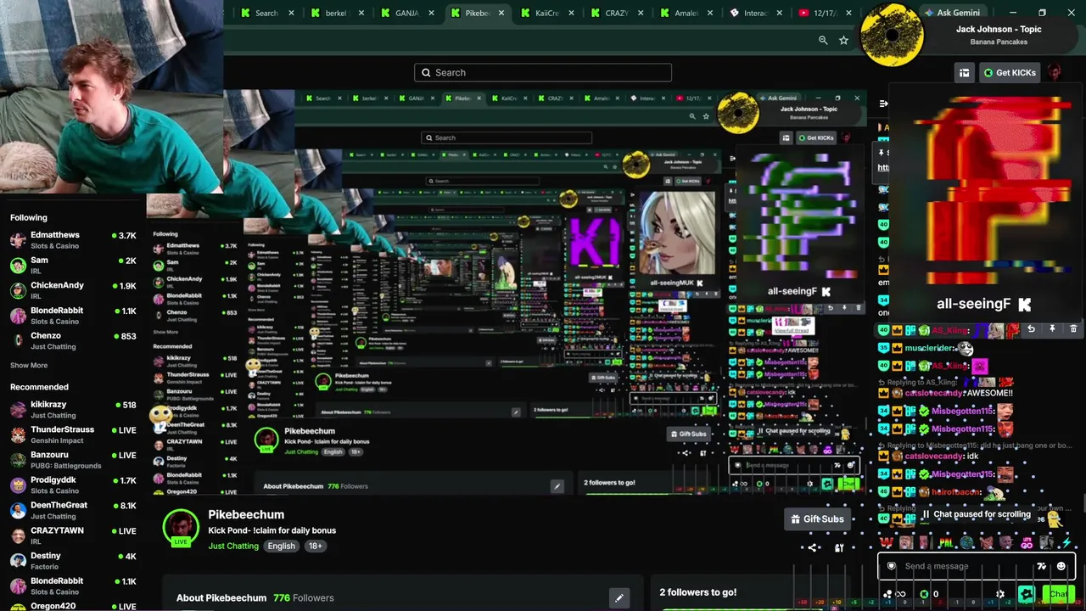Insert the globe emote from the quick row
1086x611 pixels.
[x=966, y=541]
